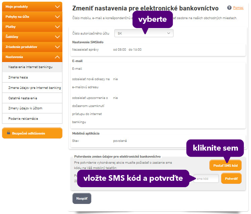Expand the Zriadenie produktov section

click(x=32, y=47)
